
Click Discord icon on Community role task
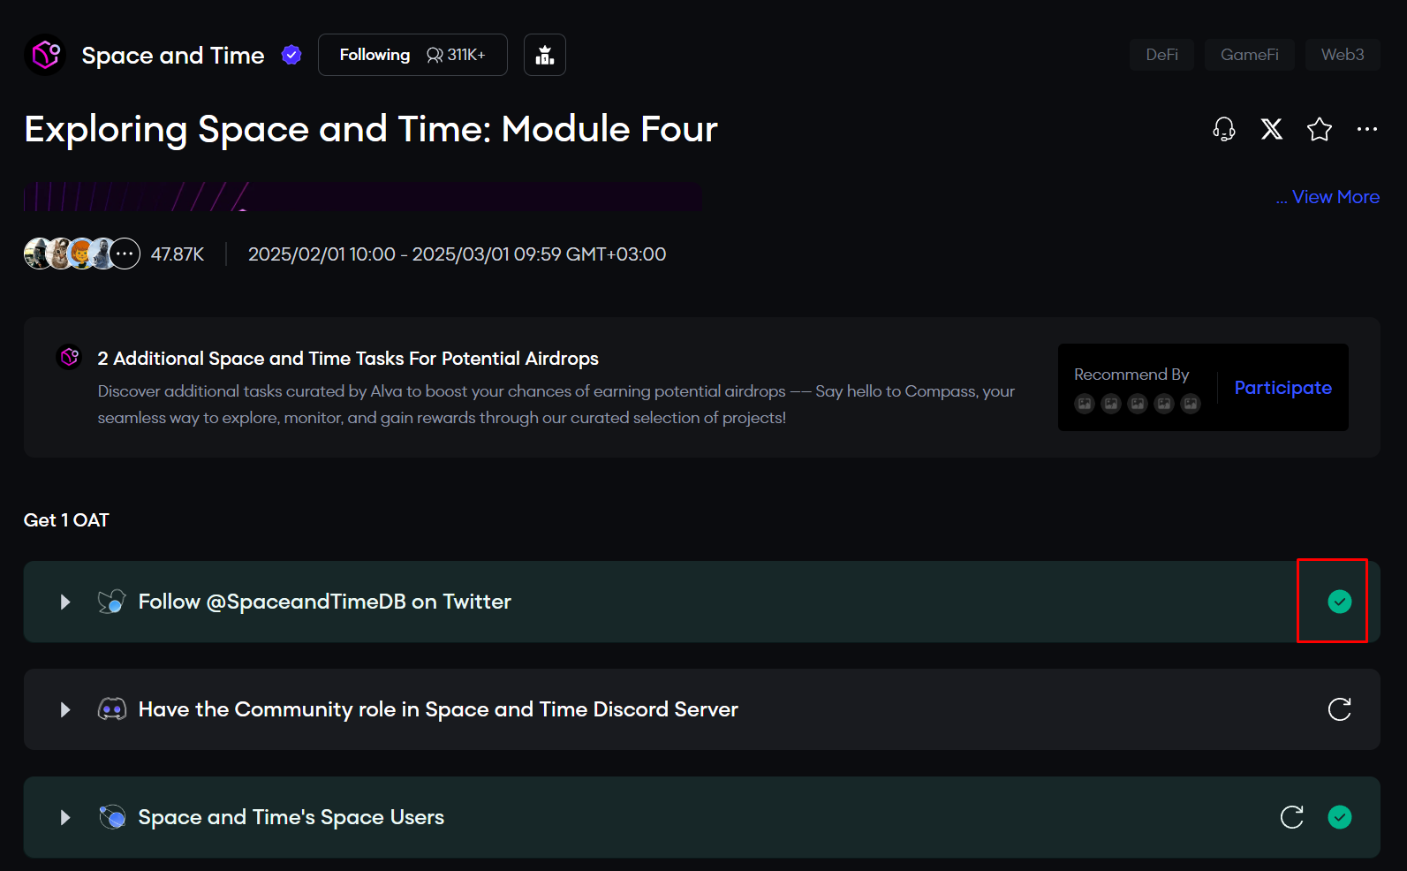pyautogui.click(x=112, y=709)
